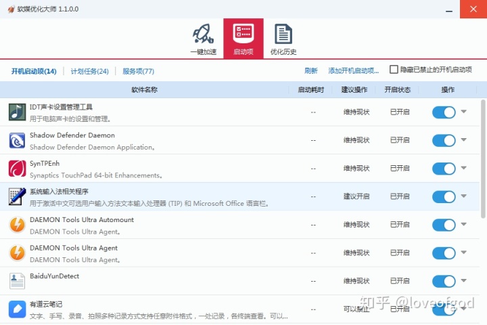
Task: Click the SynTPEnh red Synaptics icon
Action: click(x=17, y=169)
